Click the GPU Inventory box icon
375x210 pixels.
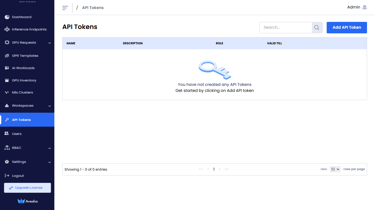point(7,80)
